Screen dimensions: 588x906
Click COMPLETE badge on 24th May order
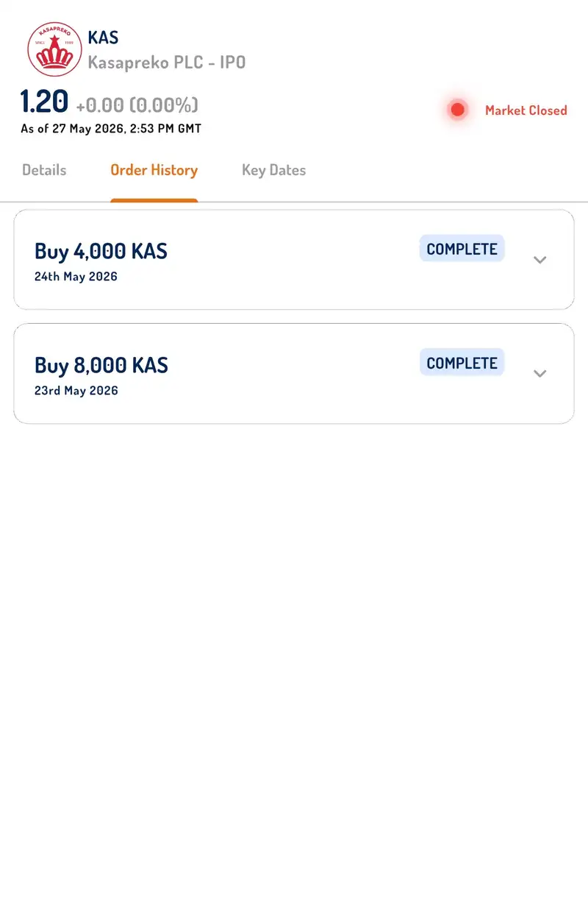[x=462, y=249]
